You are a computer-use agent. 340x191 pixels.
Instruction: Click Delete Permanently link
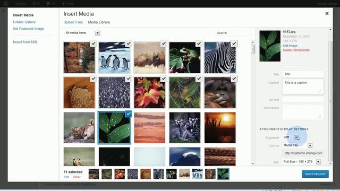pos(296,50)
